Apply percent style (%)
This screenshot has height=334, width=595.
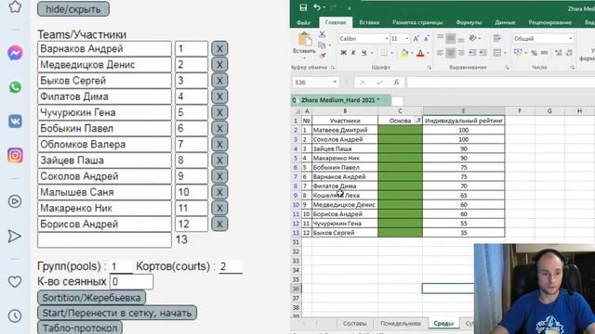pos(534,53)
